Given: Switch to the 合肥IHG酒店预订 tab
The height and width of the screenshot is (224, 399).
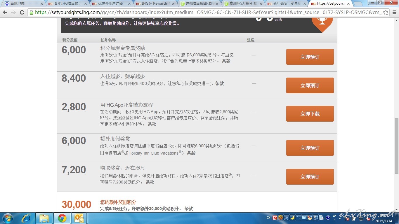Looking at the screenshot, I should [x=68, y=4].
